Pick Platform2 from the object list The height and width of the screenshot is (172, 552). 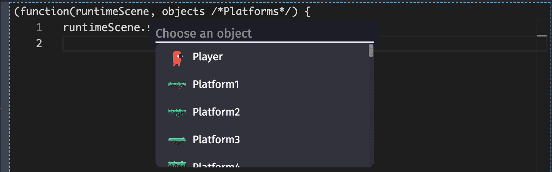[216, 112]
